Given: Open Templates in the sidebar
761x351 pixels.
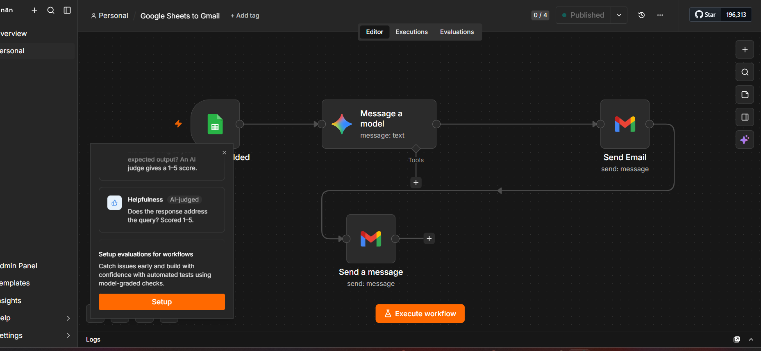Looking at the screenshot, I should (37, 283).
